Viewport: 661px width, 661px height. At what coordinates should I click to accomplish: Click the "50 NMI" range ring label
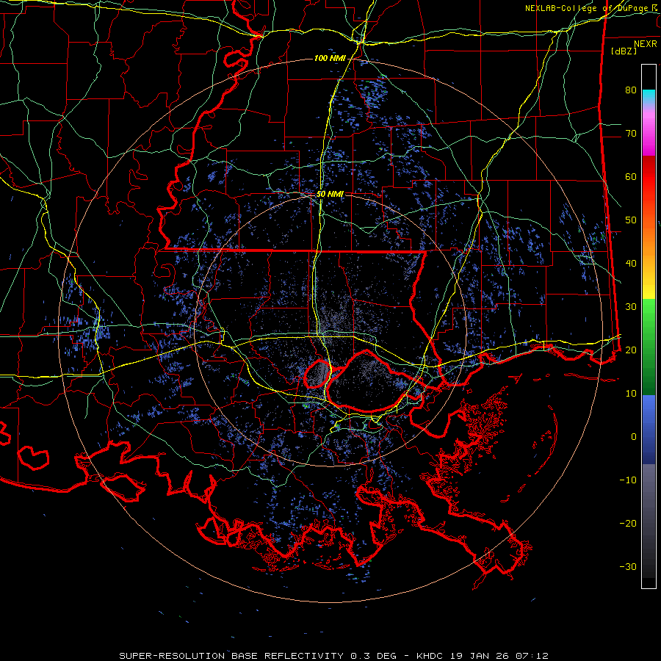[330, 195]
